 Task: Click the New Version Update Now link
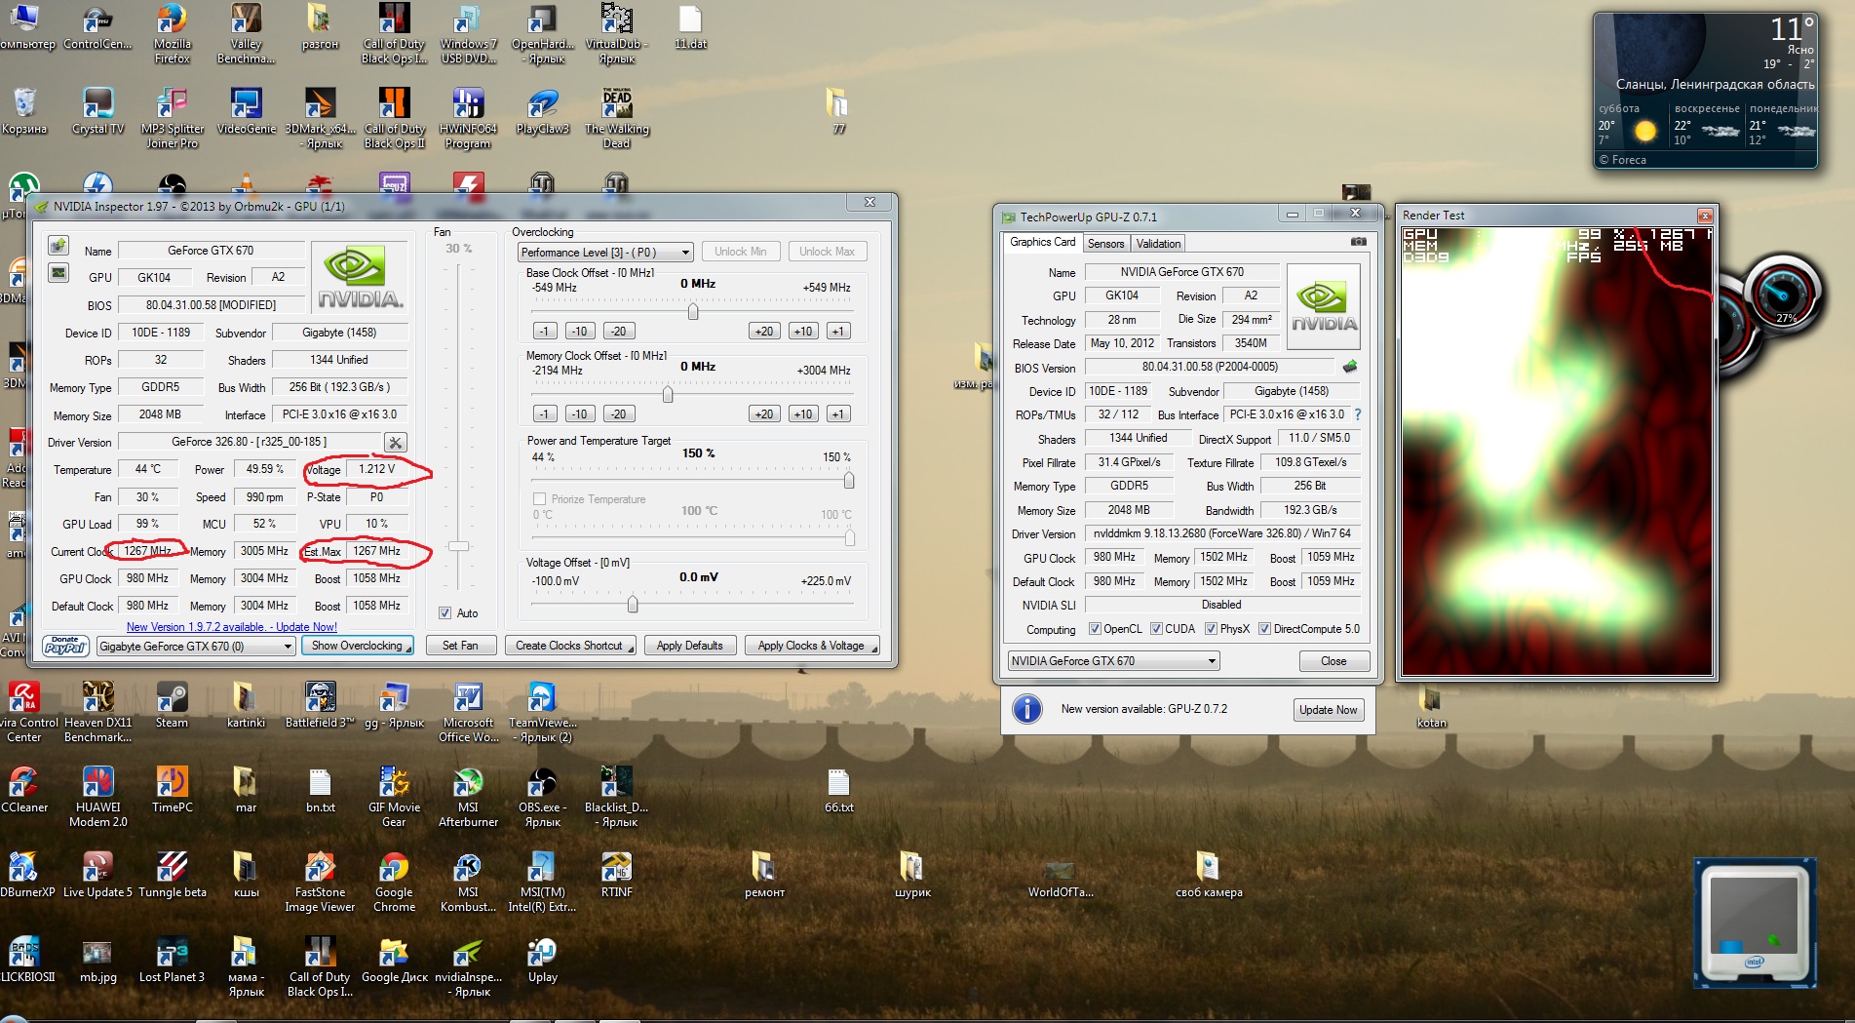232,627
